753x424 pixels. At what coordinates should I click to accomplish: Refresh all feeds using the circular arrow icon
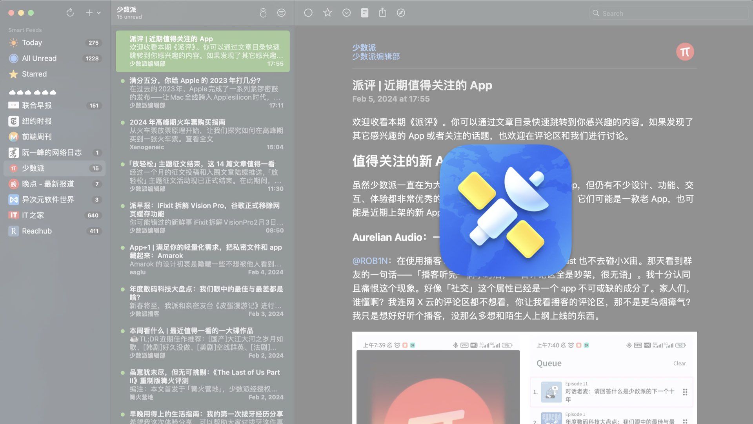[70, 13]
